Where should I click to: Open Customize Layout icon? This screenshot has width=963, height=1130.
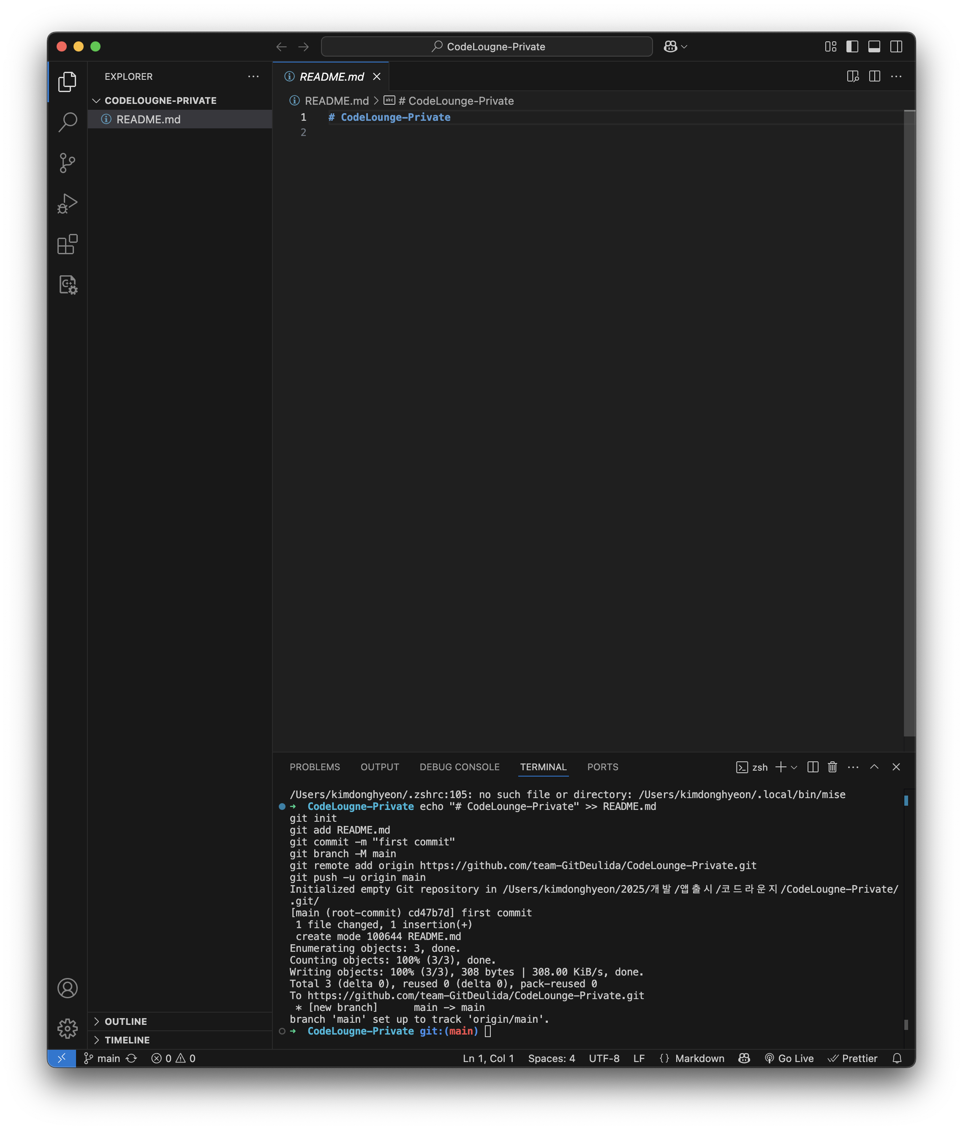830,47
